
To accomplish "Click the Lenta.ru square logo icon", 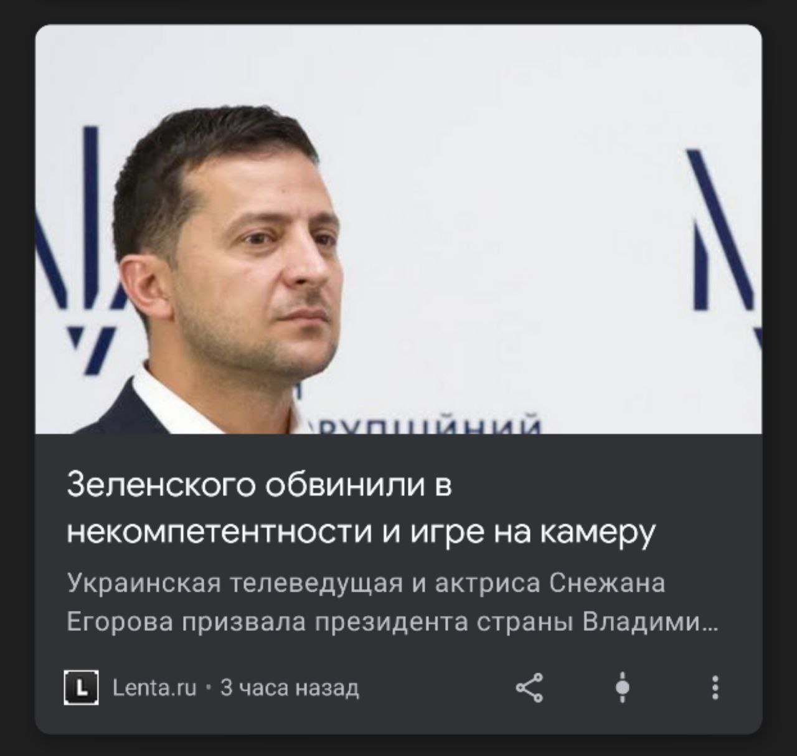I will click(81, 687).
